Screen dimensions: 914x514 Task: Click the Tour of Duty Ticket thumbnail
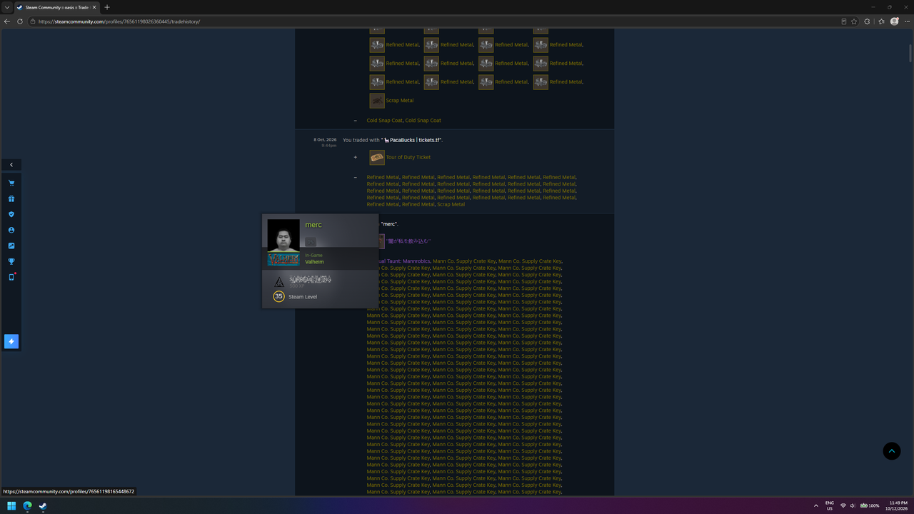tap(377, 157)
